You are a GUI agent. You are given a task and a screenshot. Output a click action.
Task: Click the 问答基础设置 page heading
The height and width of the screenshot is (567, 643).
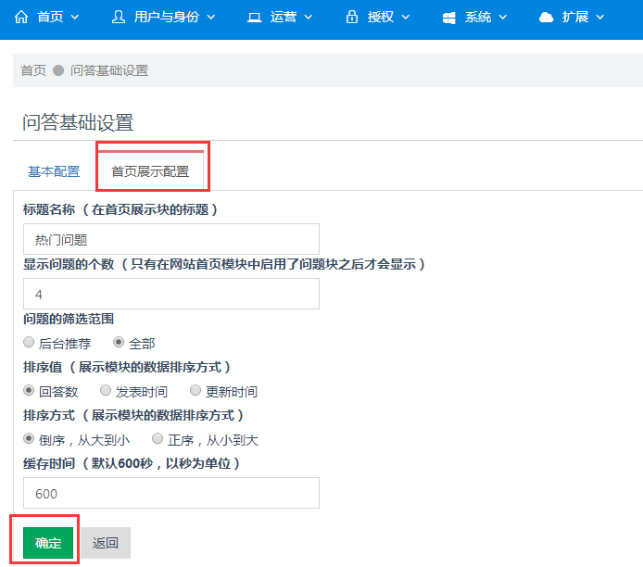(78, 122)
